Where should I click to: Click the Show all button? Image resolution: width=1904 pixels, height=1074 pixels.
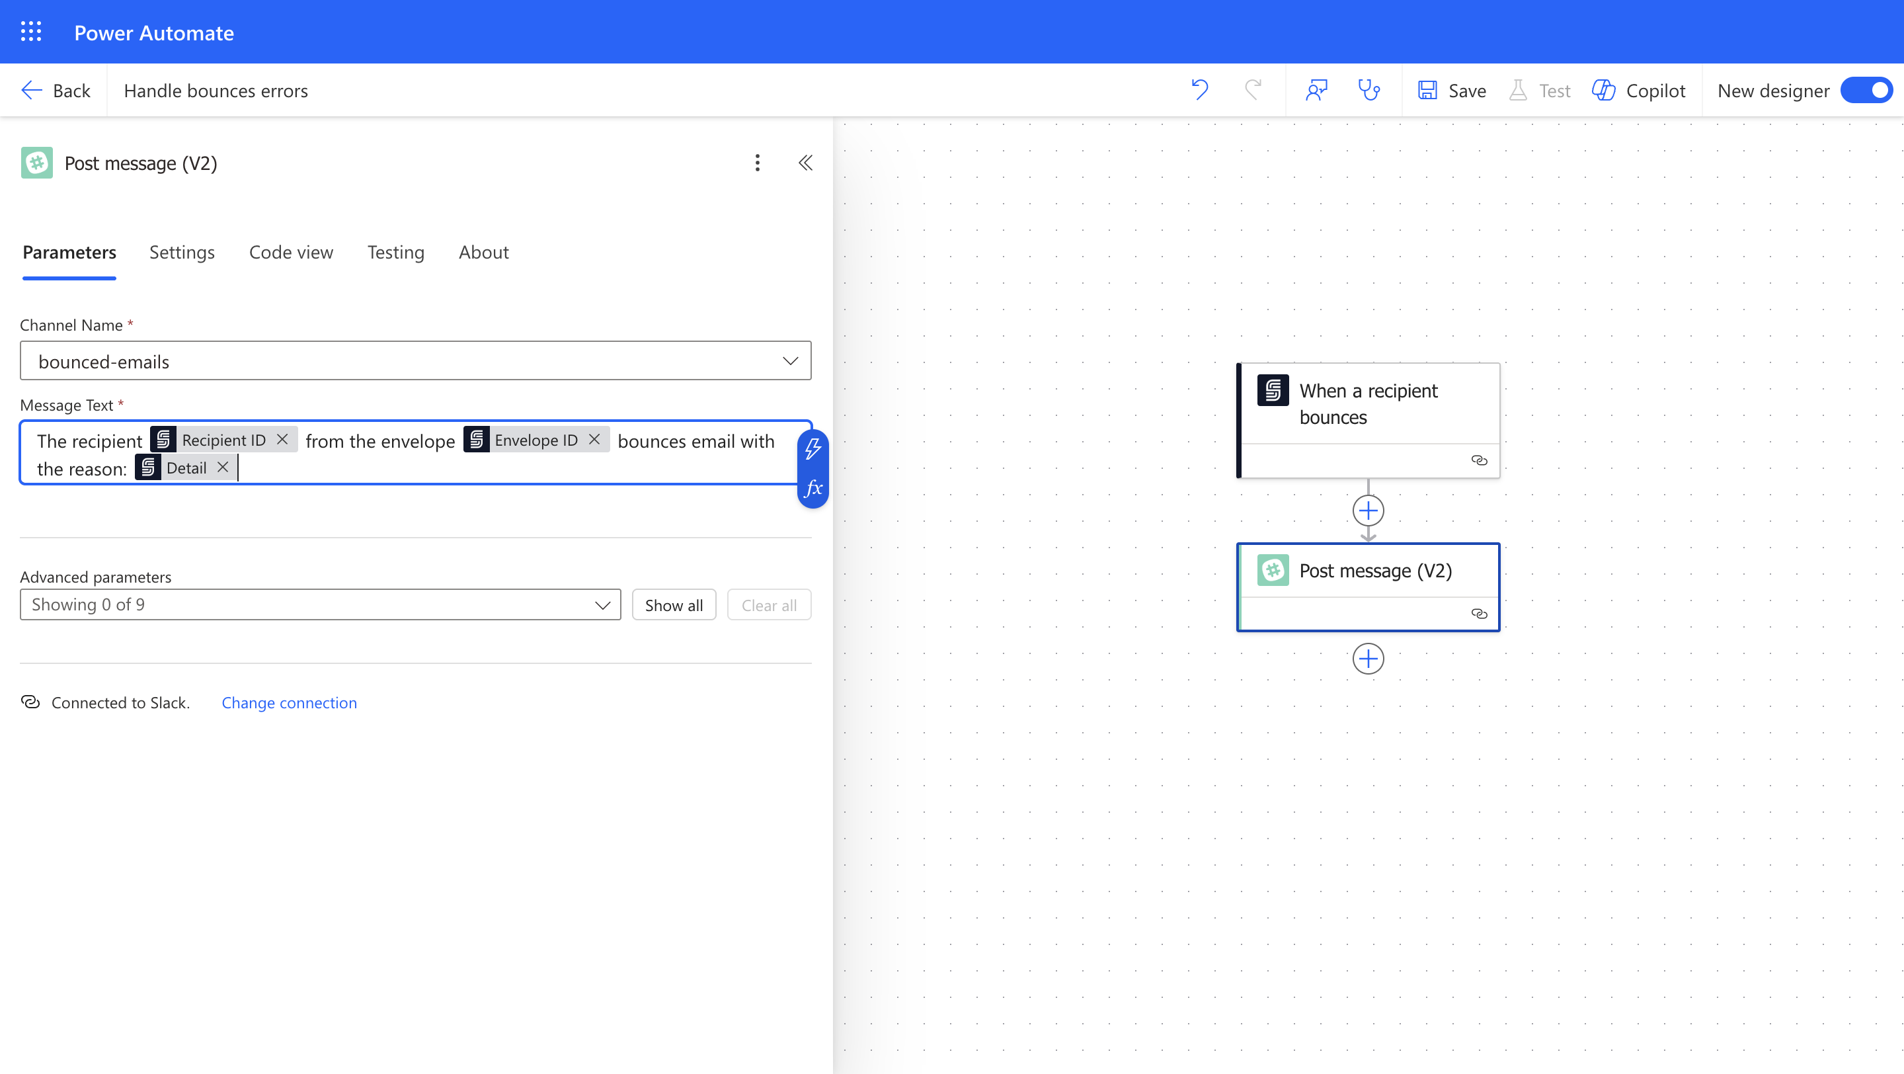(674, 604)
